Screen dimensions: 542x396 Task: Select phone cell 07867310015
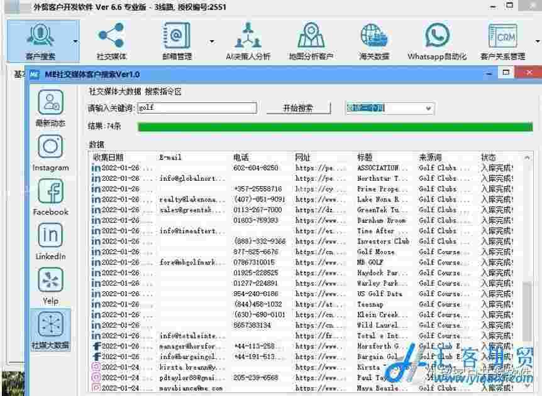[254, 262]
